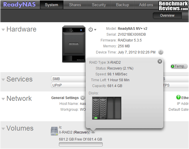Click the device time clock icon

[x=161, y=52]
